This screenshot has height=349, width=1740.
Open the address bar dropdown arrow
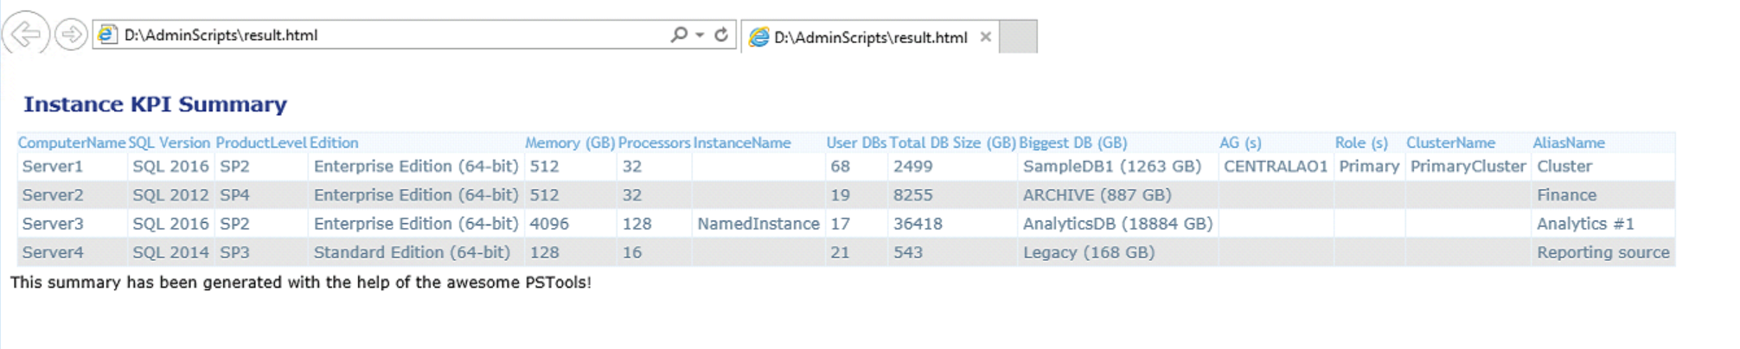[700, 35]
